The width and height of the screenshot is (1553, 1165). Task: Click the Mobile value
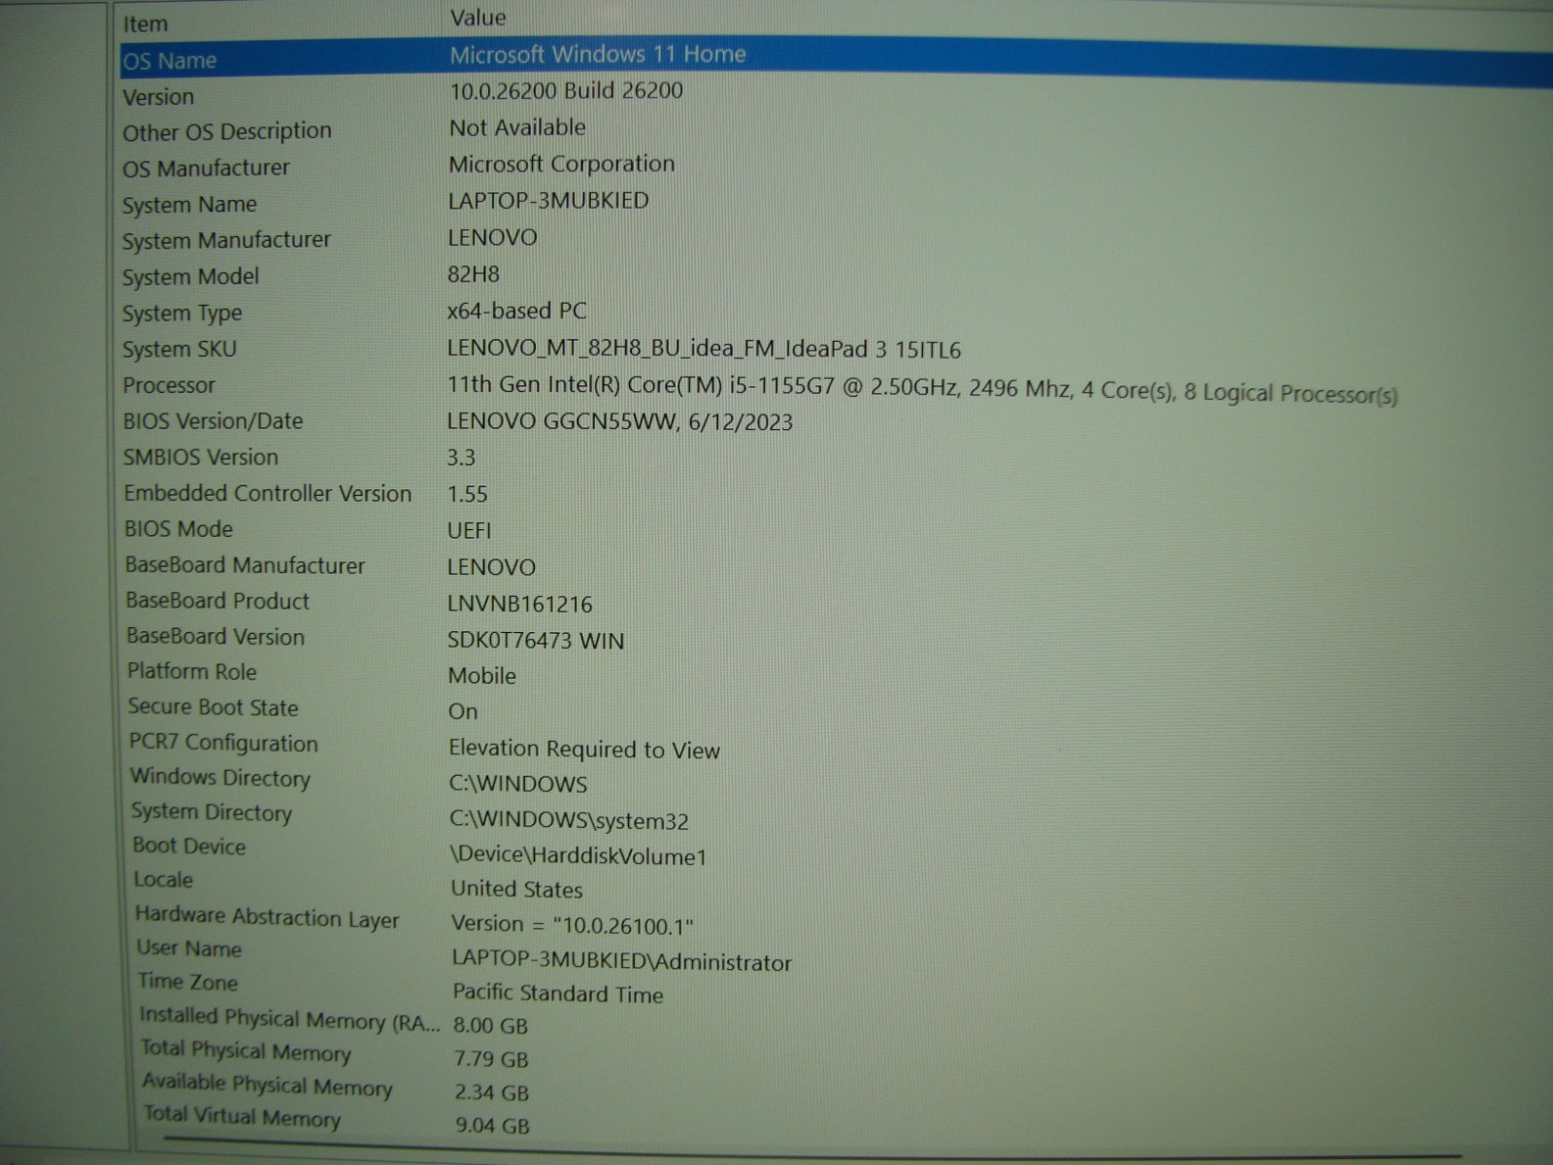pos(481,676)
